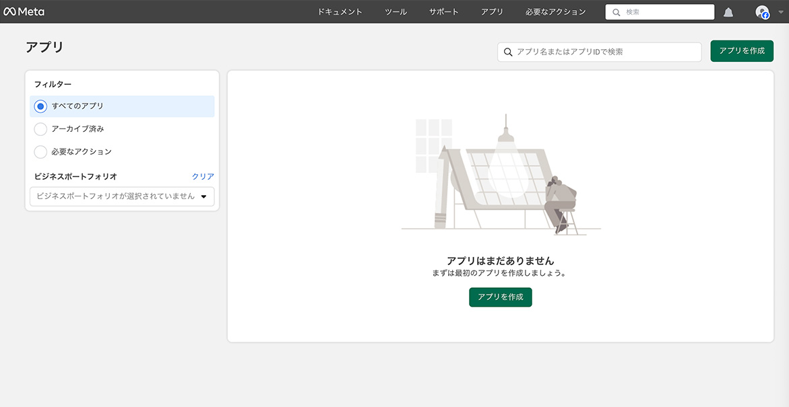Screen dimensions: 789x407
Task: Select the アーカイブ済み filter option
Action: coord(40,129)
